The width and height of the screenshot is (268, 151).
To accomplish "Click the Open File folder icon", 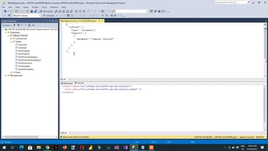I will point(28,11).
